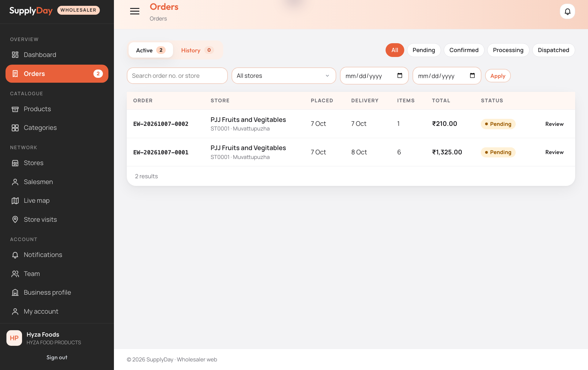
Task: Click the Business profile building icon
Action: coord(15,293)
